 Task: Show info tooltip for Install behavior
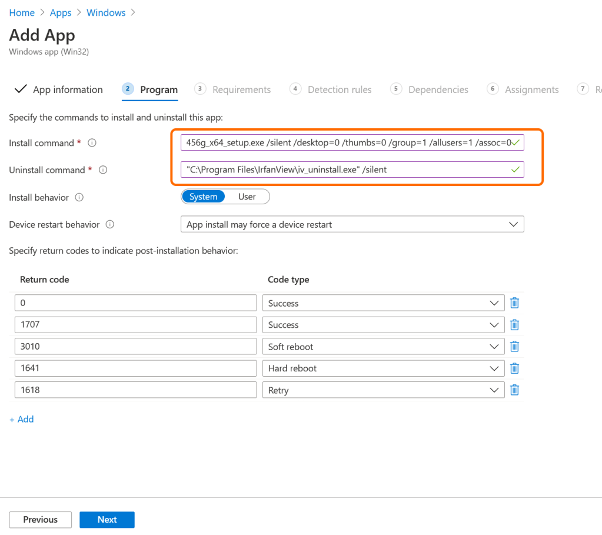point(79,197)
